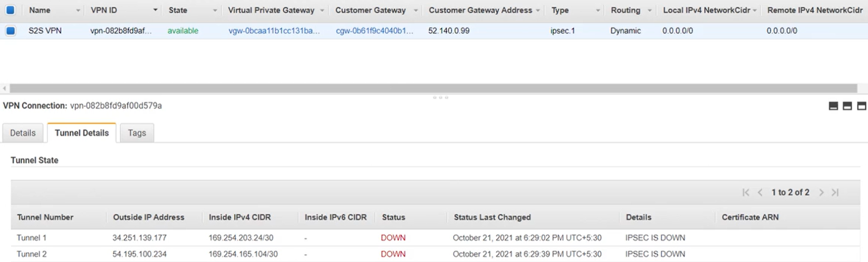This screenshot has height=262, width=868.
Task: Switch to the Details tab
Action: tap(23, 133)
